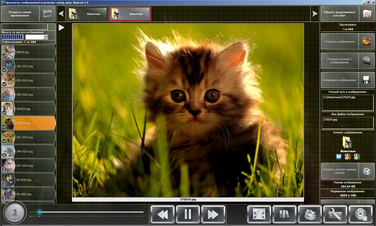Screen dimensions: 376x226
Task: Open 266024.jpg from the file list
Action: coord(28,109)
